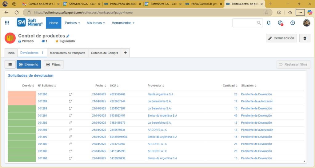
Task: Click the notifications bell icon
Action: (269, 23)
